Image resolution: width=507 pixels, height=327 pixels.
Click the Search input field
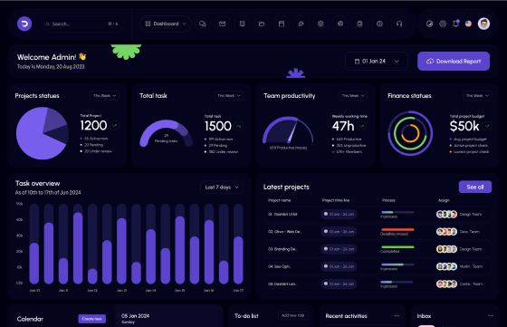point(82,24)
